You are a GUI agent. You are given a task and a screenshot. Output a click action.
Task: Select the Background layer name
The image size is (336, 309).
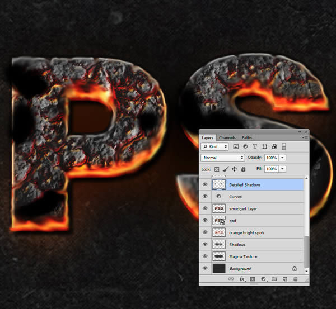tap(240, 269)
